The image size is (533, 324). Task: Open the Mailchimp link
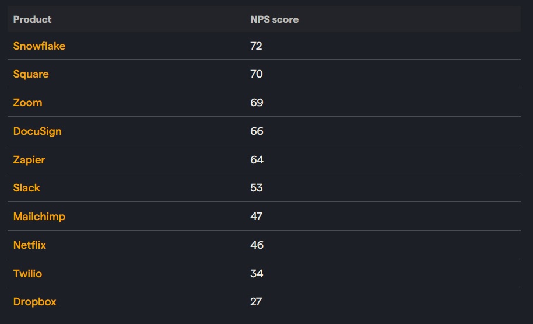[39, 217]
